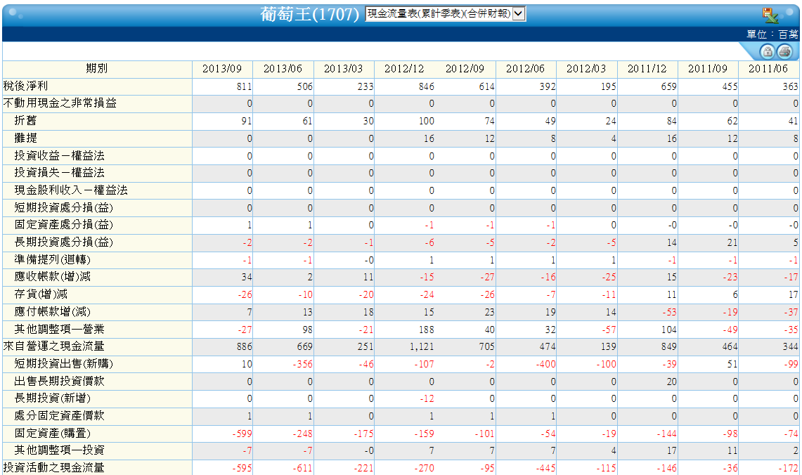Export table to Excel file icon
Viewport: 802px width, 475px height.
770,15
